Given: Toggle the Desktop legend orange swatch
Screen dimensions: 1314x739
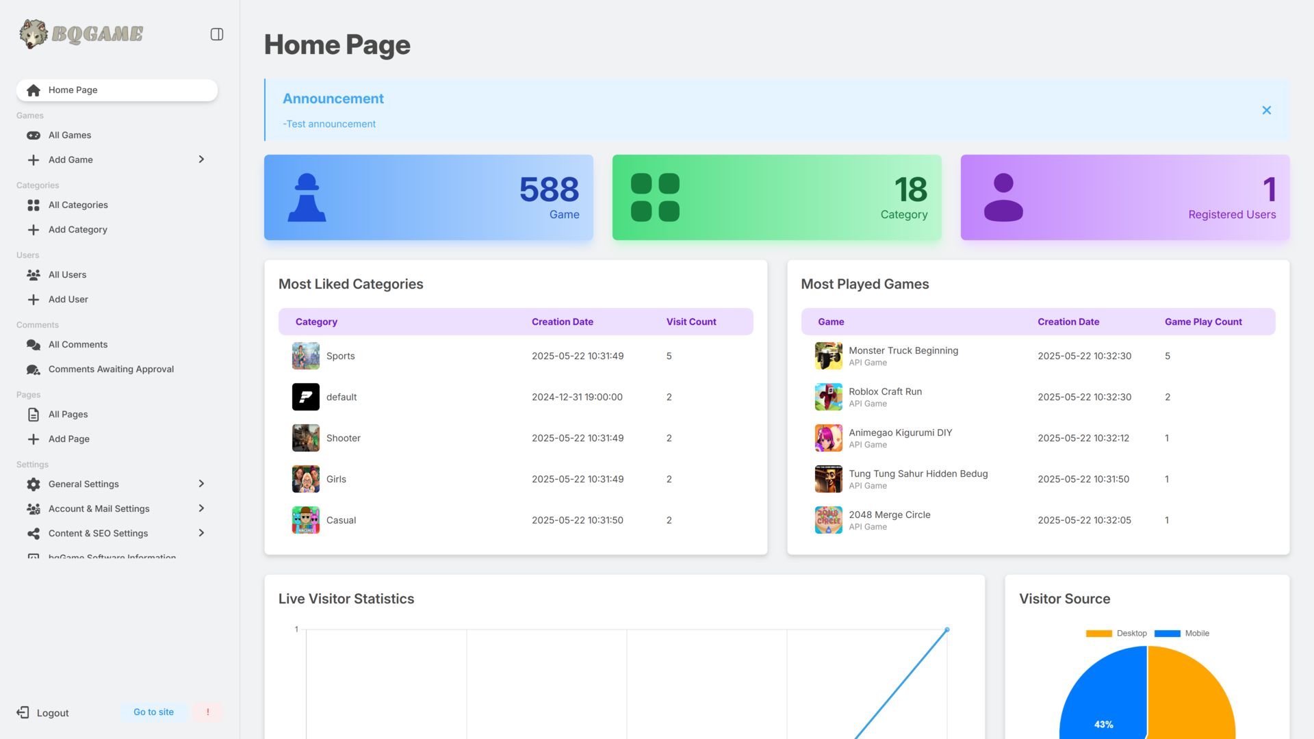Looking at the screenshot, I should click(x=1098, y=634).
